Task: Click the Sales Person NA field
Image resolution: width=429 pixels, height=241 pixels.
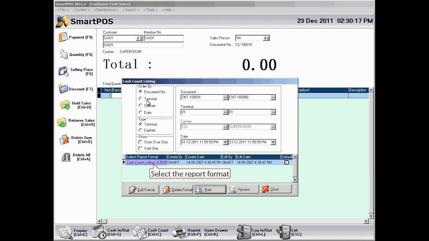Action: point(249,38)
